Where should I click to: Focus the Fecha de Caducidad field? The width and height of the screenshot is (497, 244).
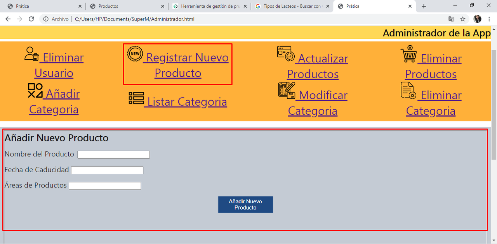[x=107, y=170]
